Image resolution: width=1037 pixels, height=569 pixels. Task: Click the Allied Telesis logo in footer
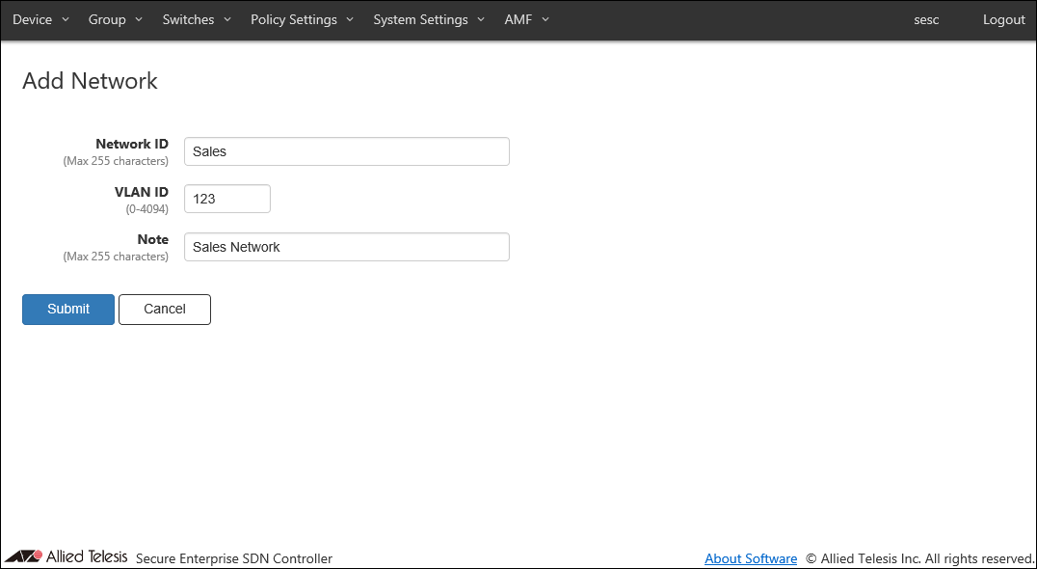tap(66, 556)
